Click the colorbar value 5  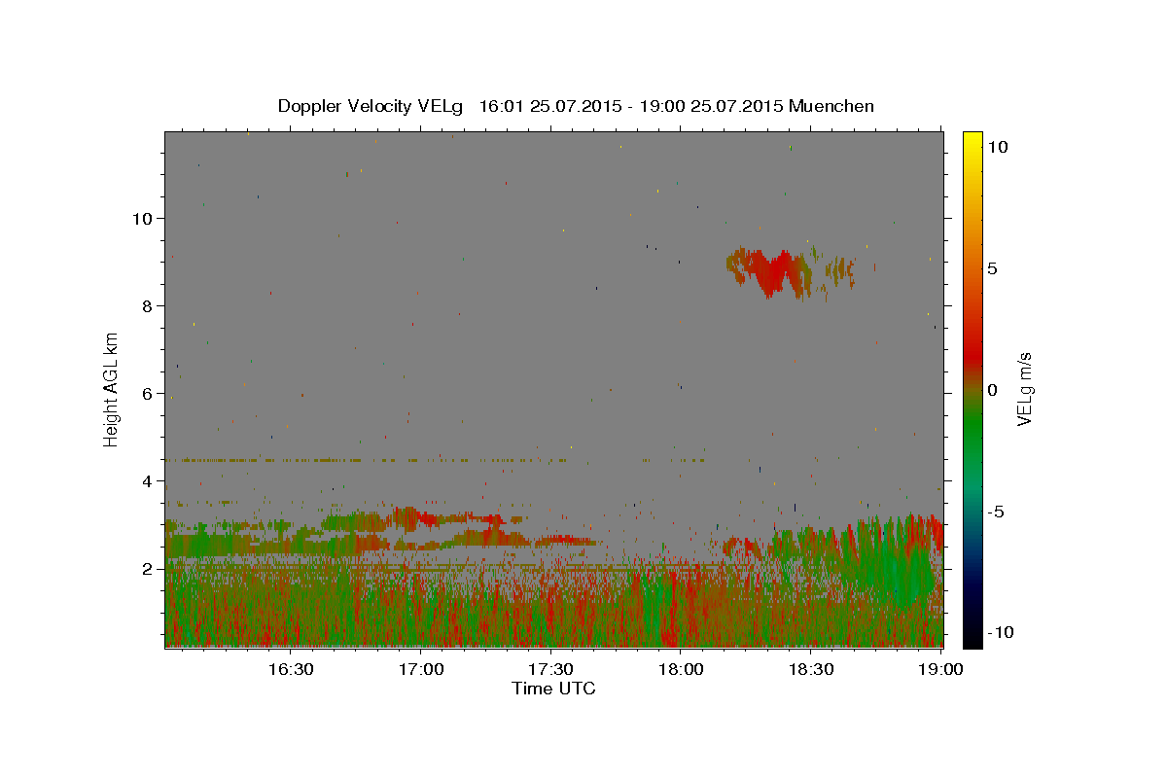click(992, 268)
